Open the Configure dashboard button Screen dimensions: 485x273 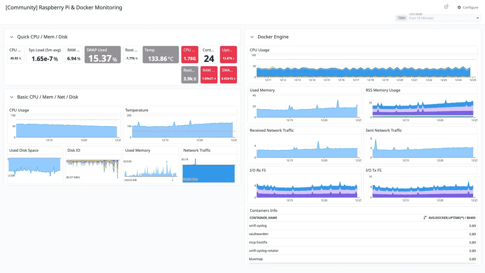click(x=468, y=7)
